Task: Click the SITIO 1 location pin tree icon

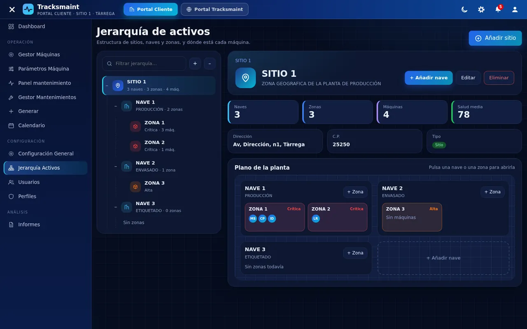Action: [118, 86]
